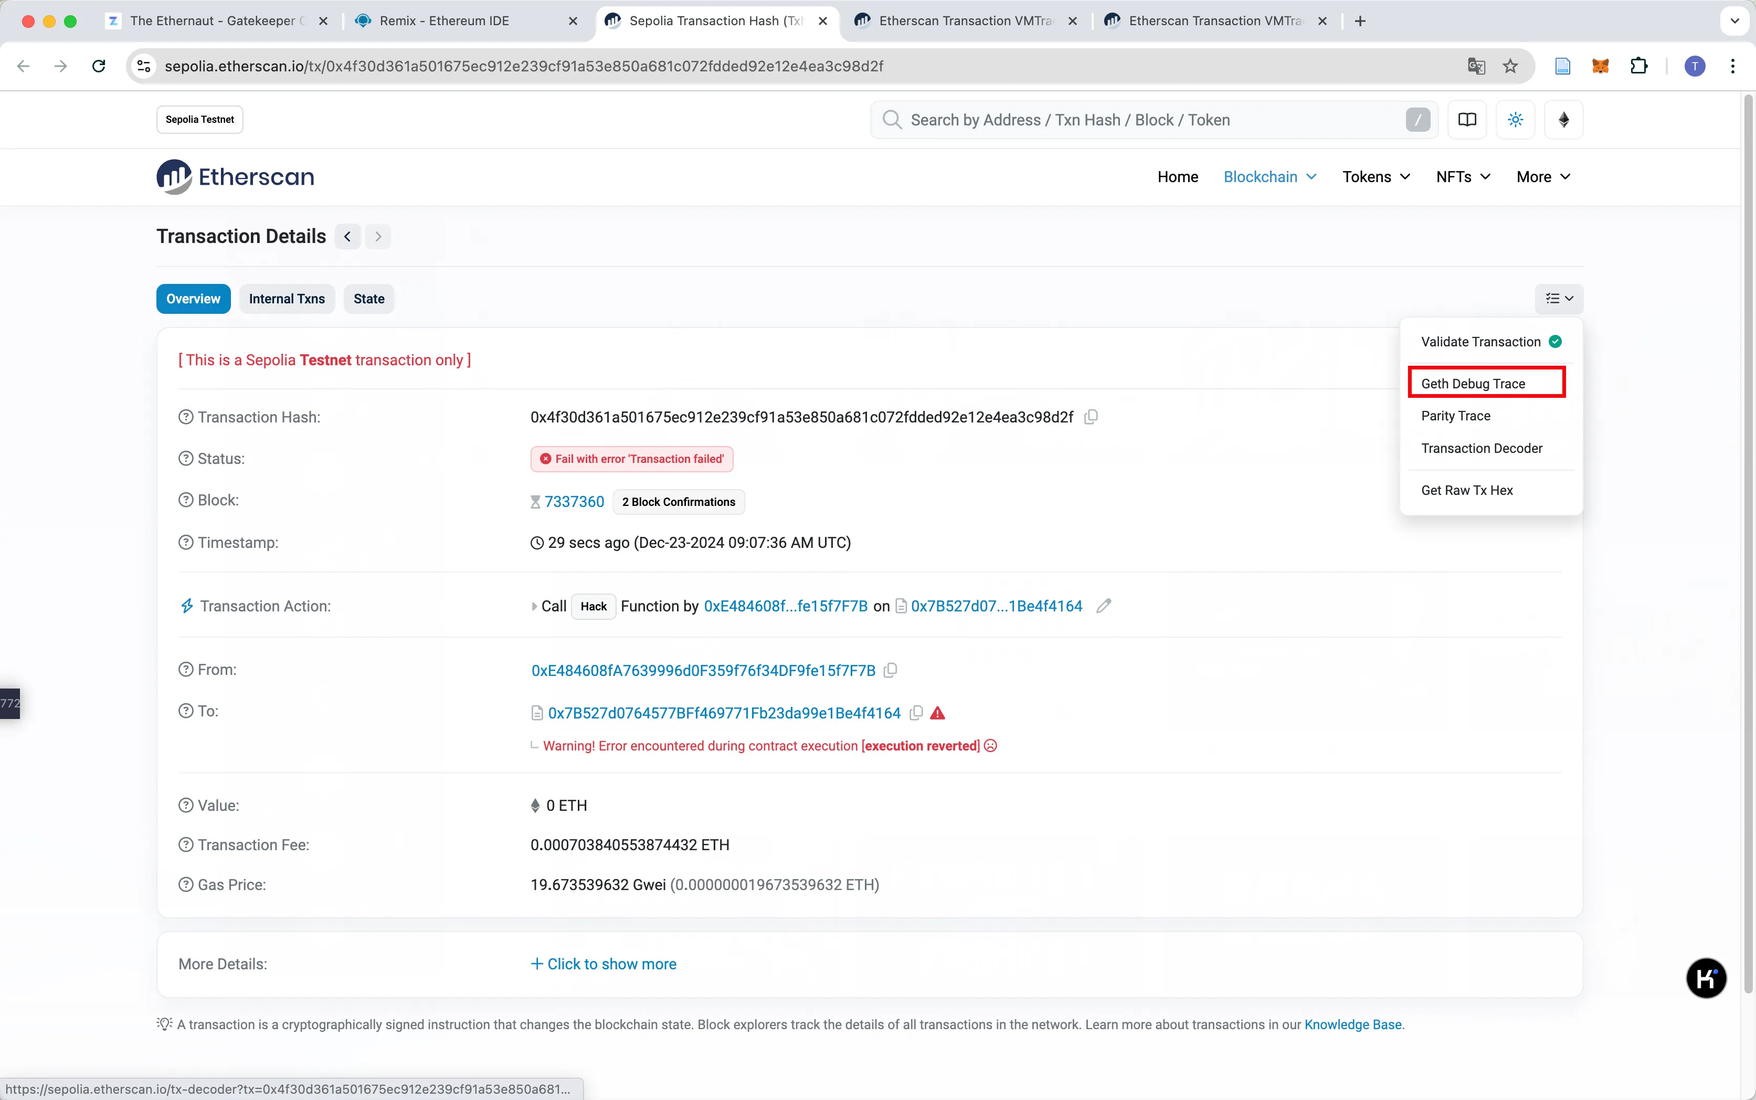Open the MetaMask fox extension
The image size is (1756, 1100).
[x=1600, y=66]
